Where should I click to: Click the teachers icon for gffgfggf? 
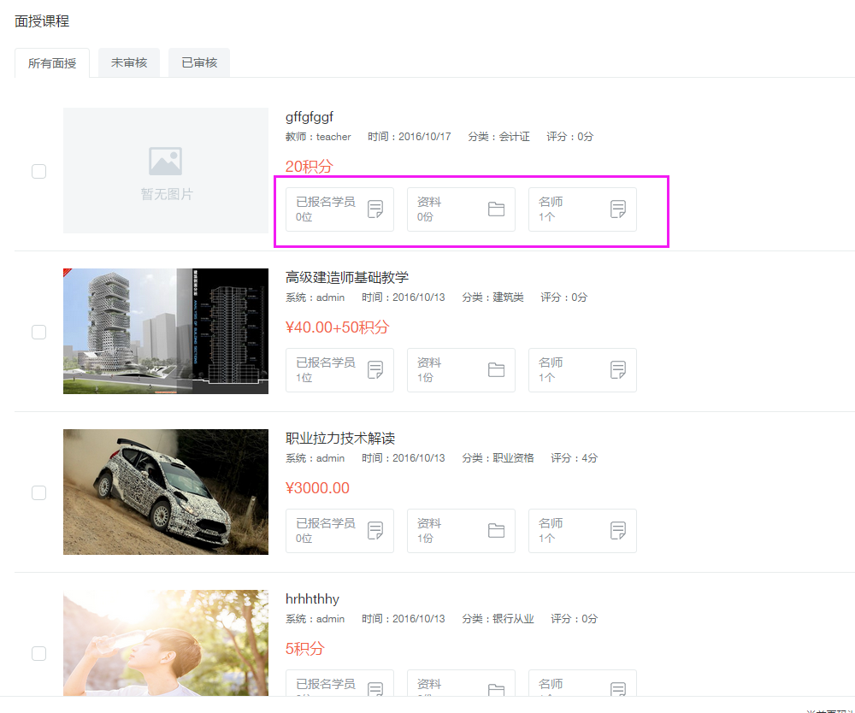coord(618,209)
